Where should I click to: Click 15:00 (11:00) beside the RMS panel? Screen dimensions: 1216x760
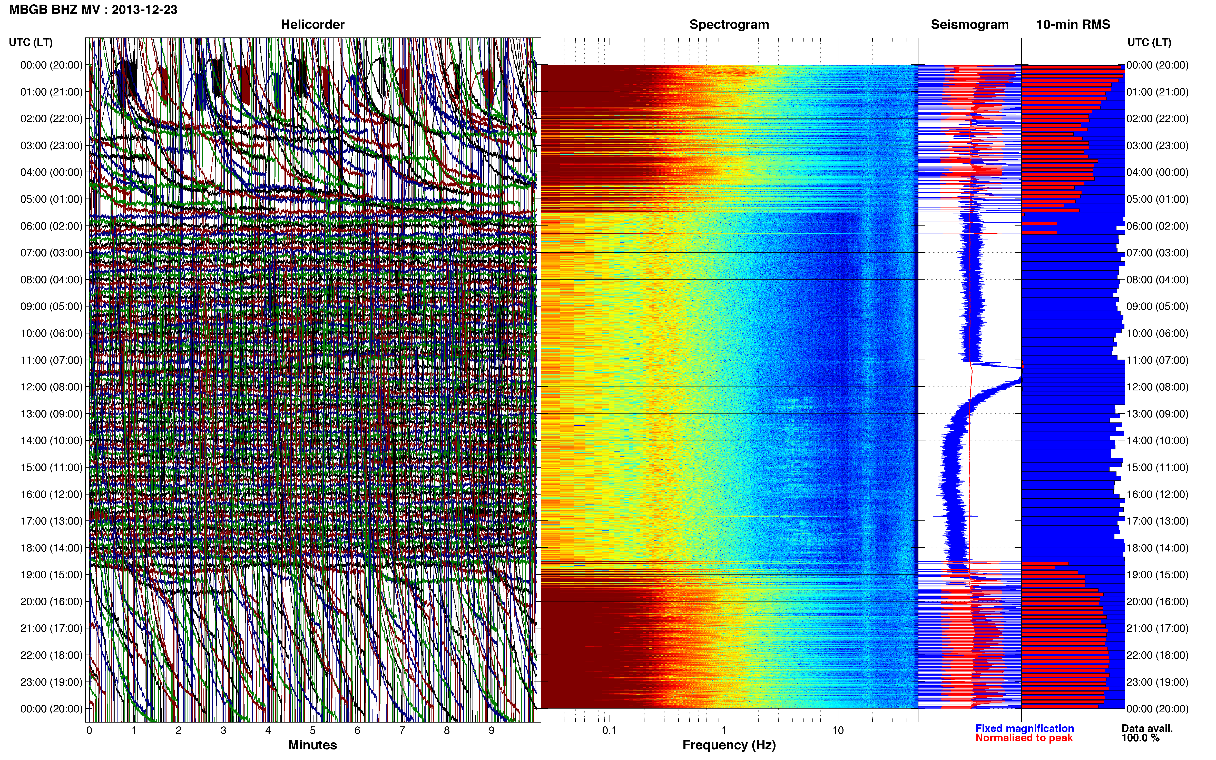click(x=1158, y=467)
